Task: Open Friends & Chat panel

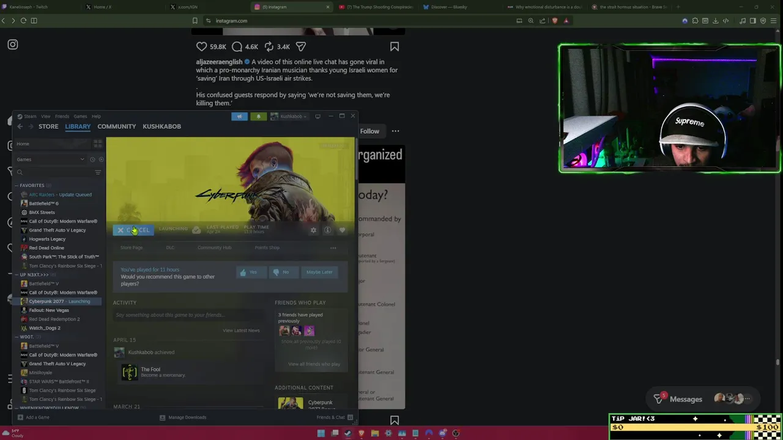Action: tap(335, 417)
